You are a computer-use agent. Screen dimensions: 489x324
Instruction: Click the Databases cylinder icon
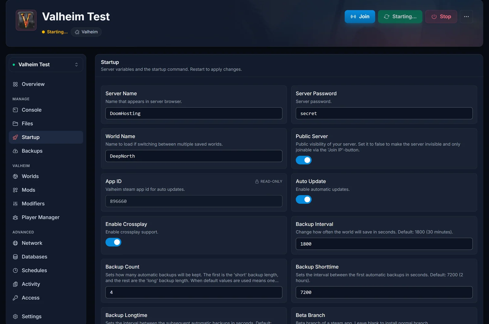coord(15,257)
